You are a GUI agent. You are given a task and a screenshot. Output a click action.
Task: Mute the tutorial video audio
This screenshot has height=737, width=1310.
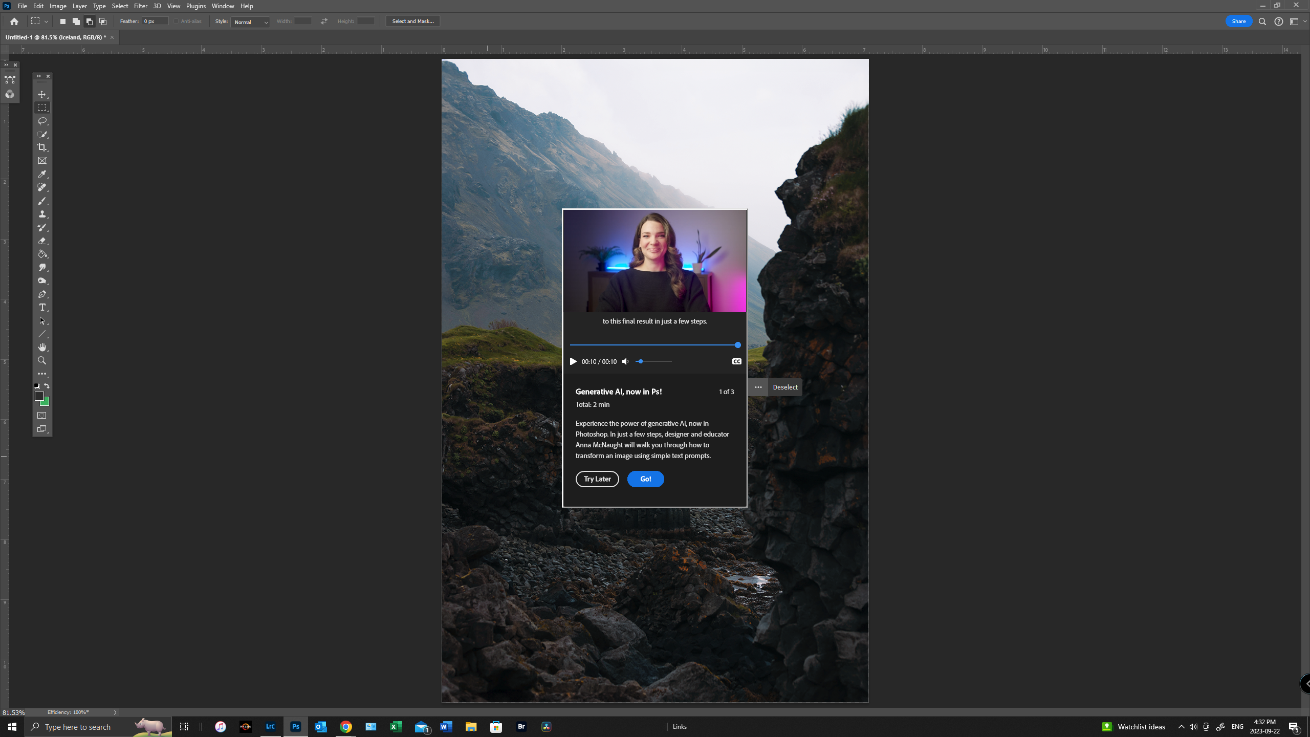(624, 361)
